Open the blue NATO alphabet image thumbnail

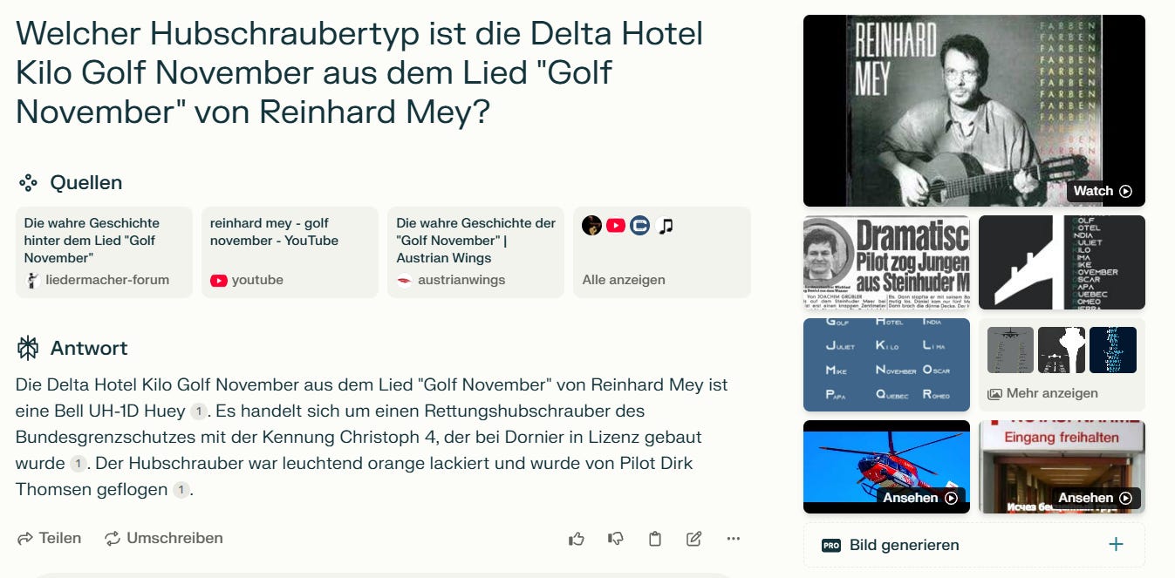pos(886,364)
